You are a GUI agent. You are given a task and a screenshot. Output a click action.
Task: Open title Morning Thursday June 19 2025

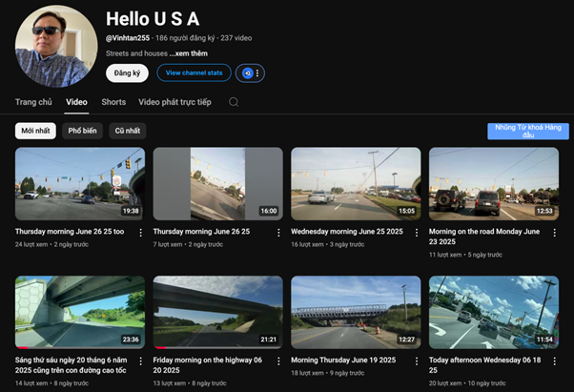[343, 361]
